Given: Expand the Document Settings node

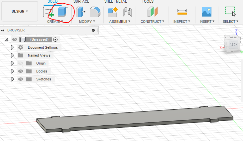Looking at the screenshot, I should click(x=12, y=47).
